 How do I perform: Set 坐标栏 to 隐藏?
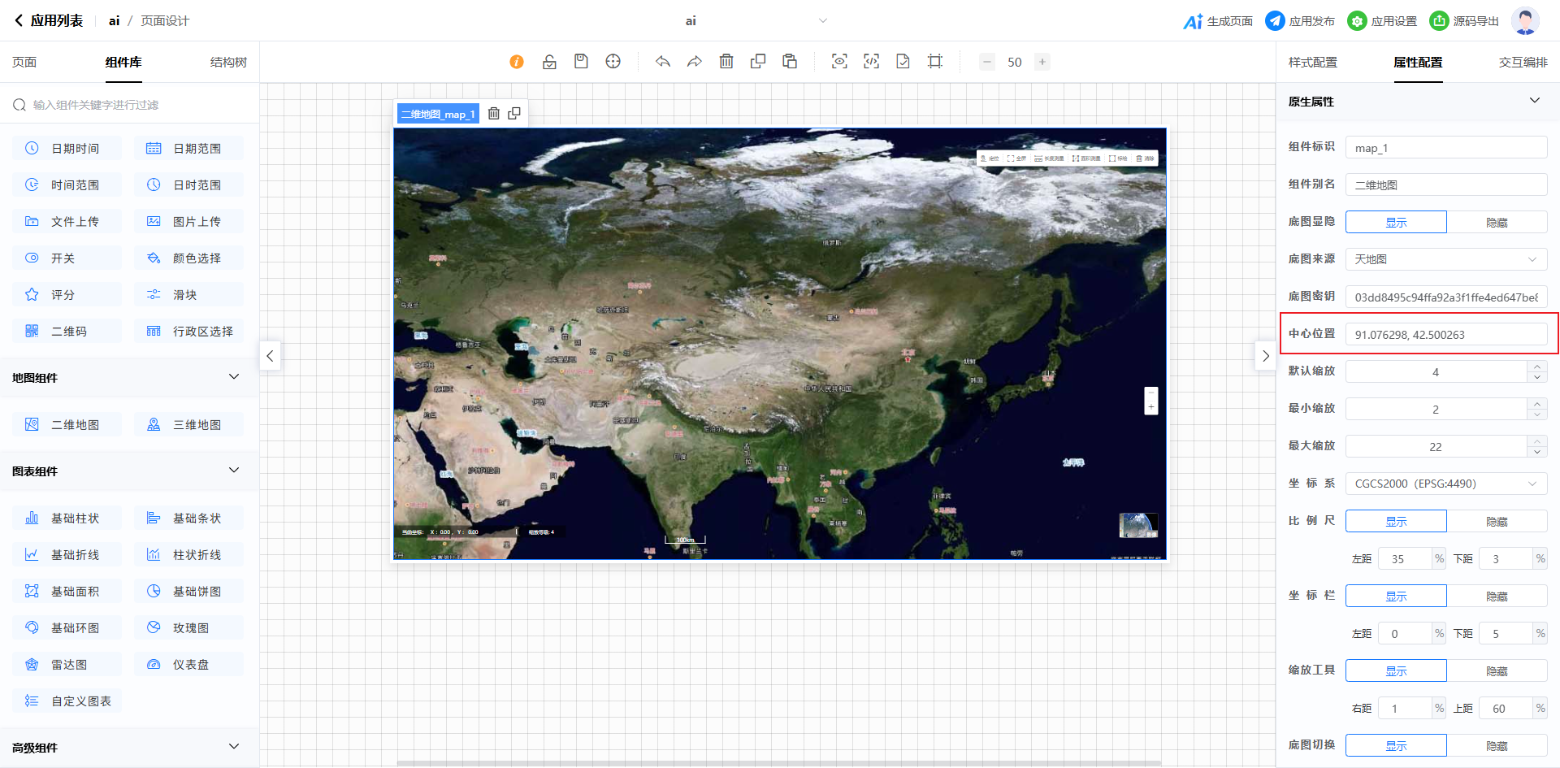tap(1496, 596)
